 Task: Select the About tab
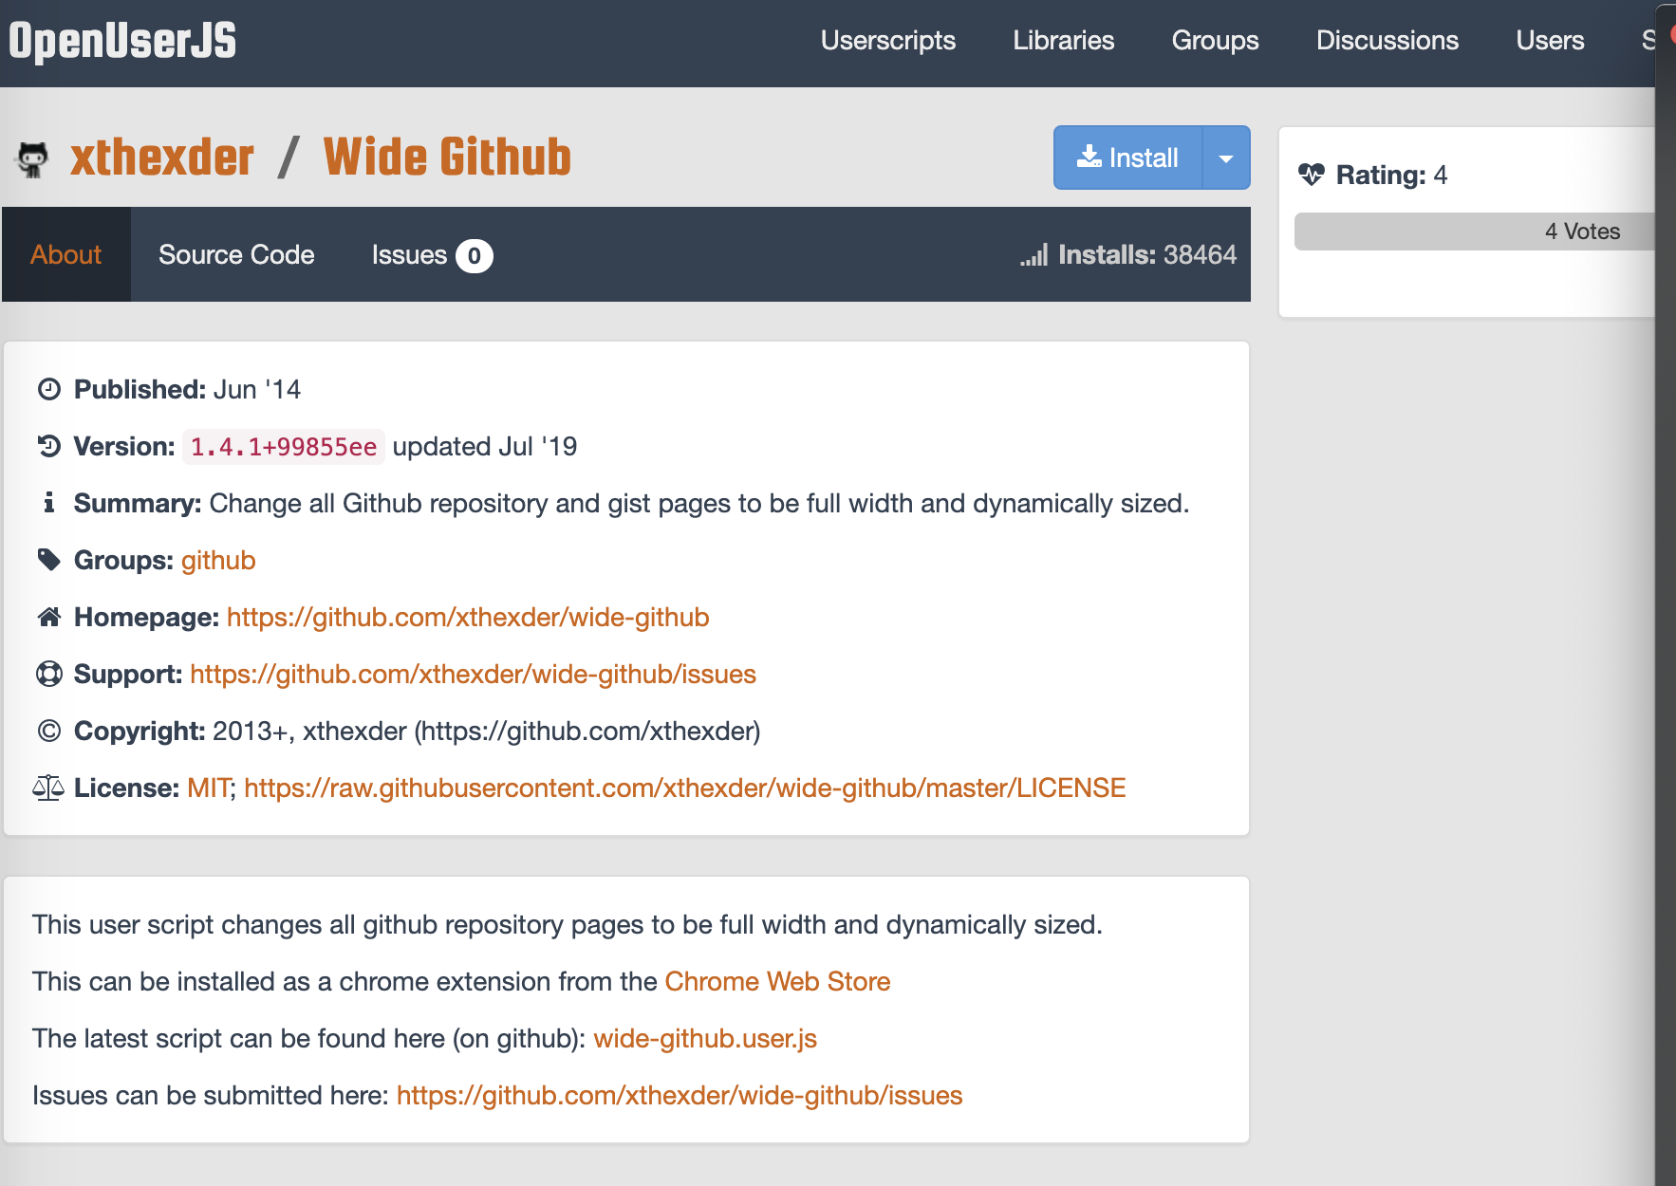(x=65, y=254)
